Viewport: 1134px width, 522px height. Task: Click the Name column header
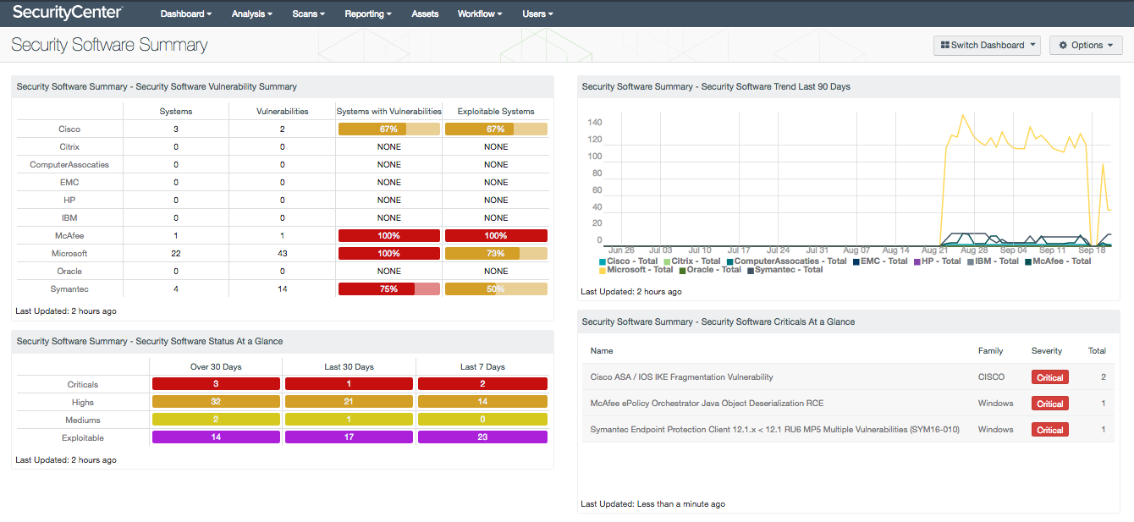[x=602, y=350]
